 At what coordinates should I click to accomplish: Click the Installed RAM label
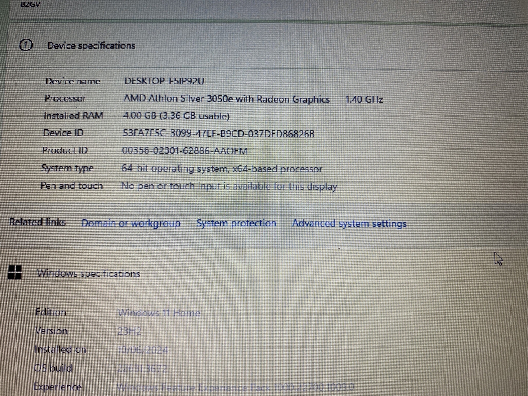point(73,115)
